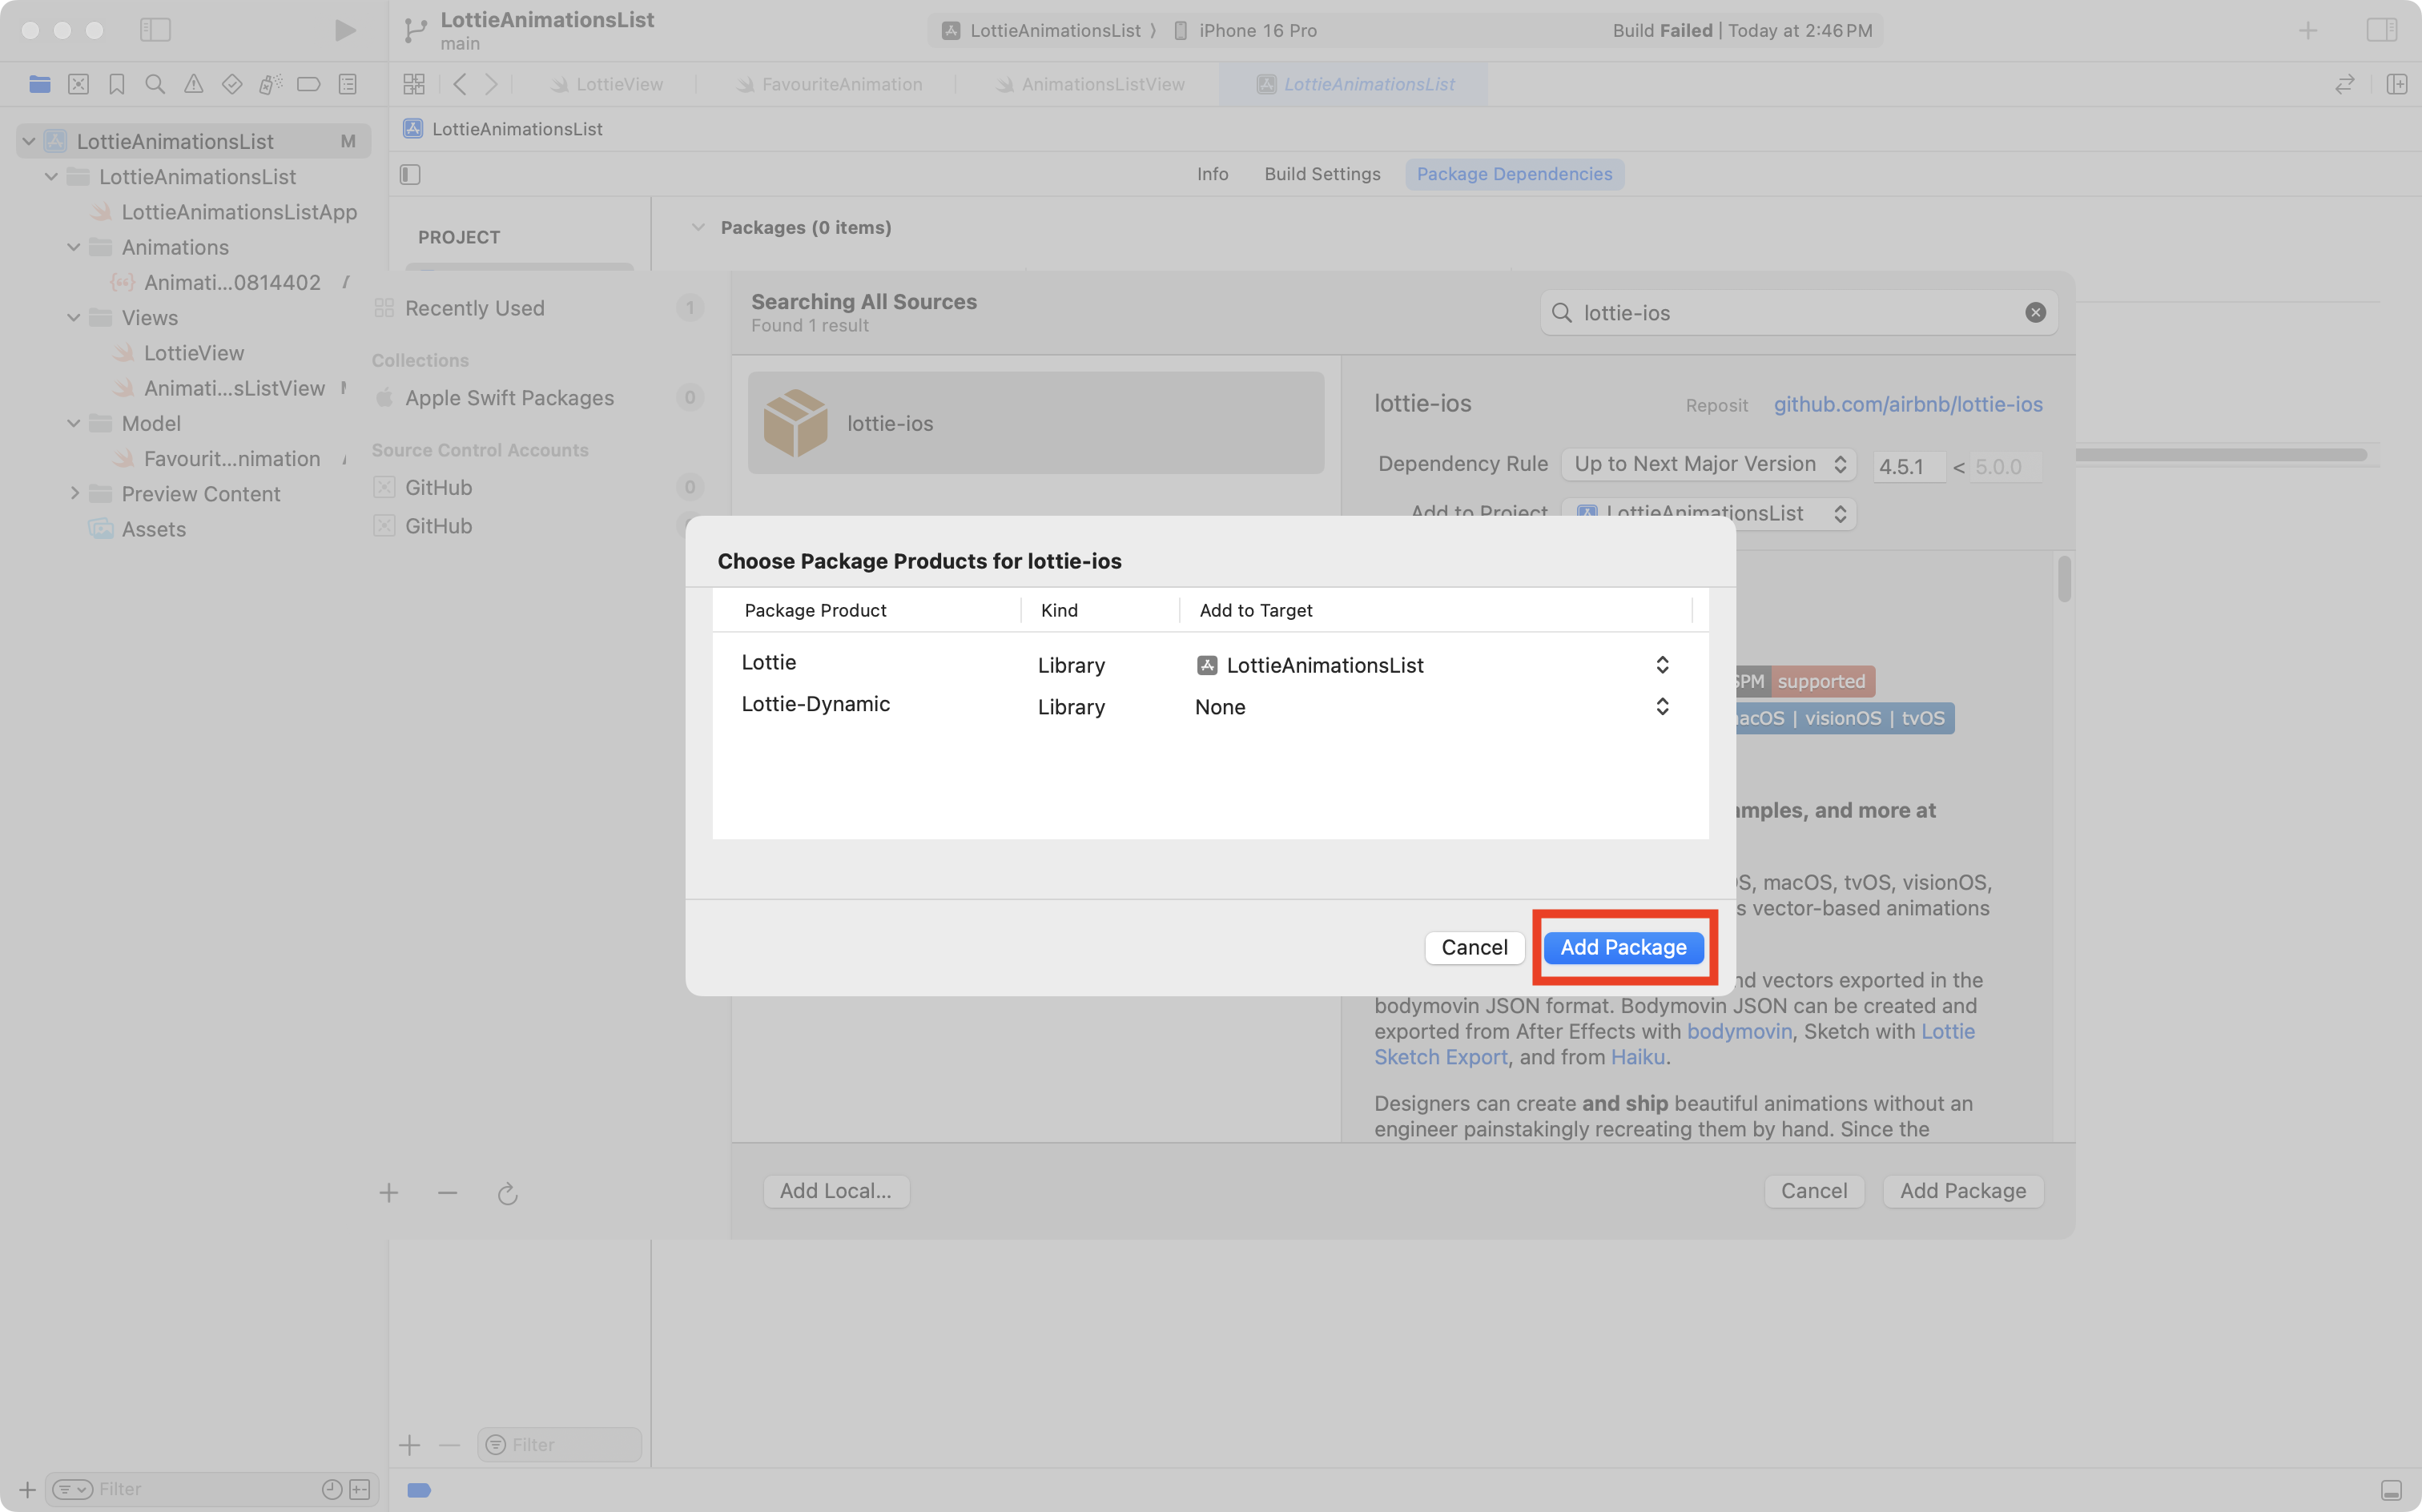The image size is (2422, 1512).
Task: Click the Run (play) button in toolbar
Action: (345, 30)
